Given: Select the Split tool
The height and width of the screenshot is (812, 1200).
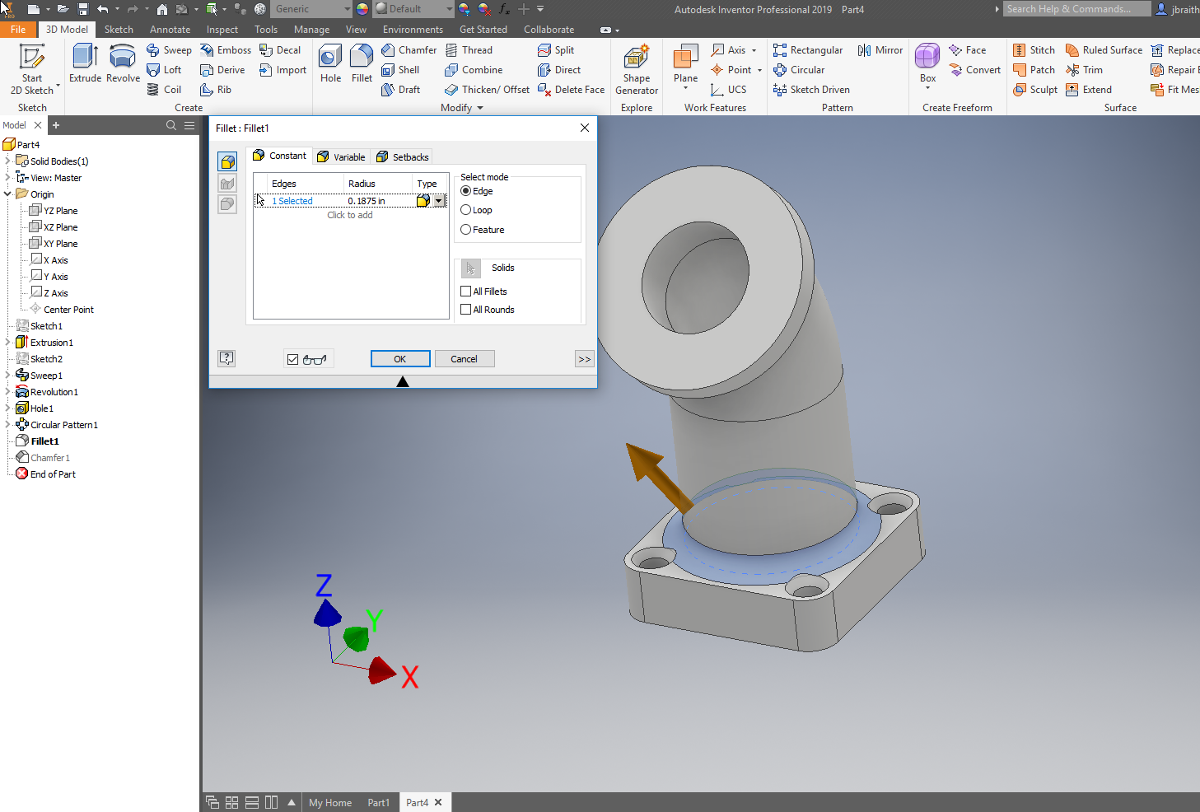Looking at the screenshot, I should (x=556, y=50).
